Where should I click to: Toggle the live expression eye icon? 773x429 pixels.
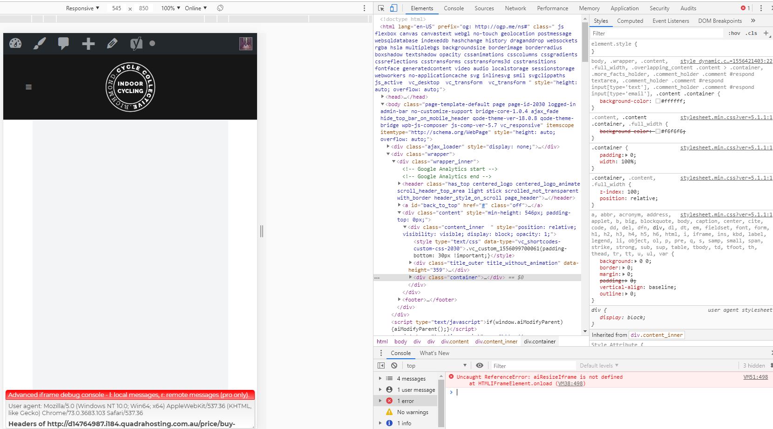[479, 366]
